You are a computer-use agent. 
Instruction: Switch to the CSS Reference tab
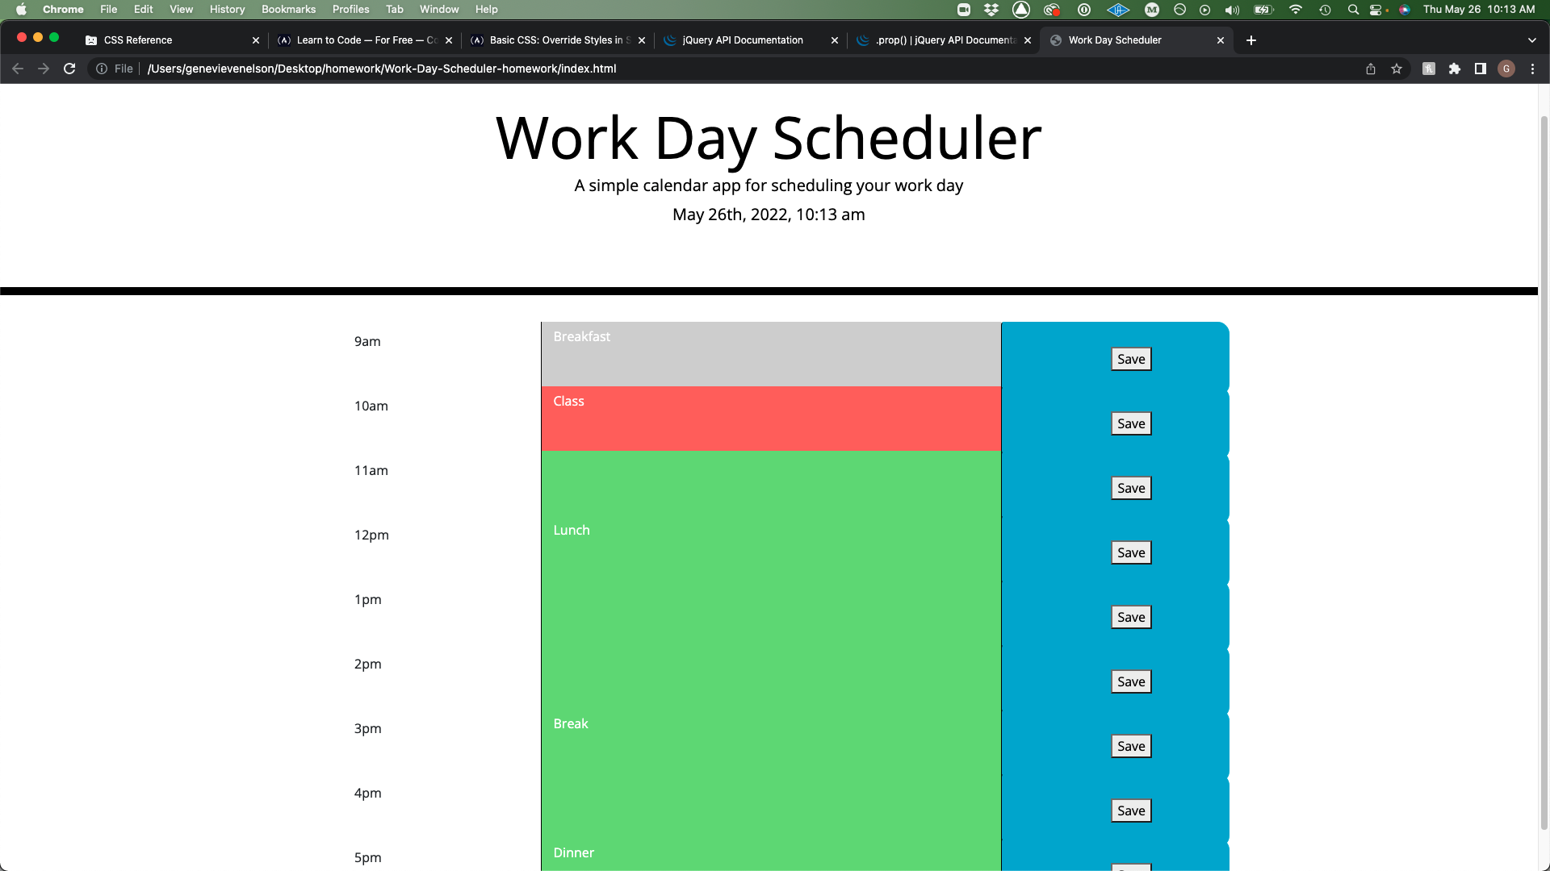click(172, 40)
